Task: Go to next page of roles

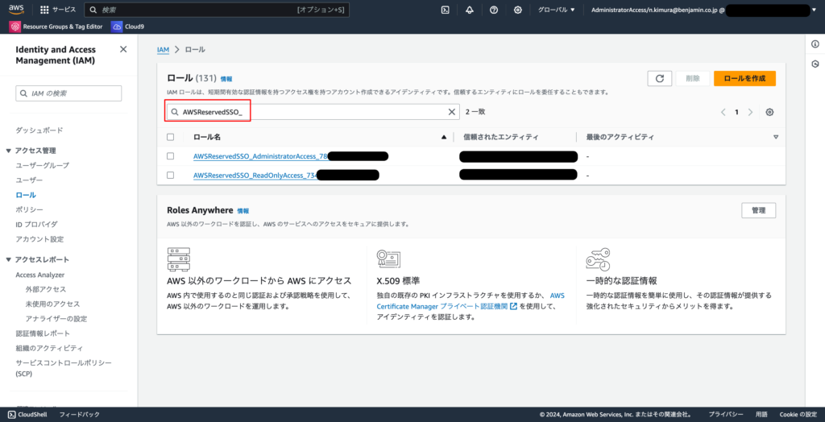Action: [750, 112]
